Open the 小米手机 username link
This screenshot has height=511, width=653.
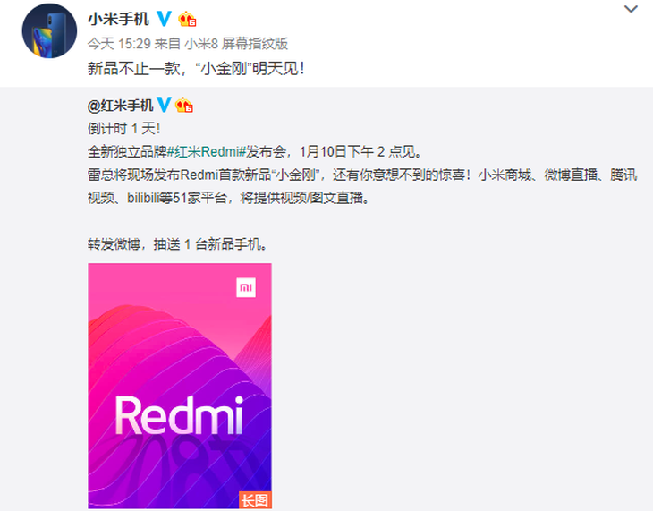coord(118,19)
